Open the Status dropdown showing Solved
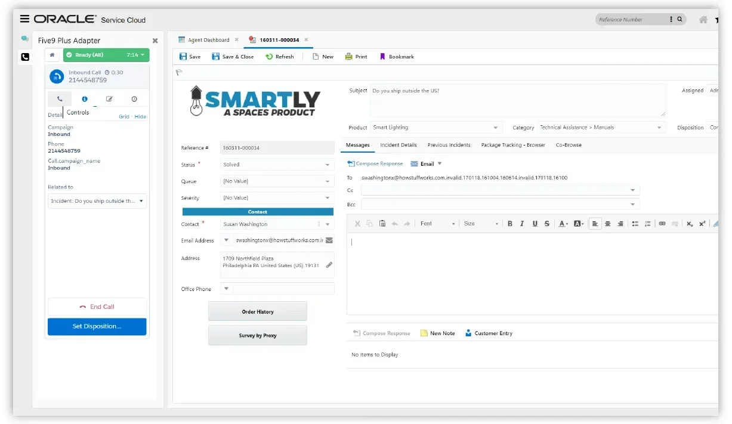 point(277,165)
